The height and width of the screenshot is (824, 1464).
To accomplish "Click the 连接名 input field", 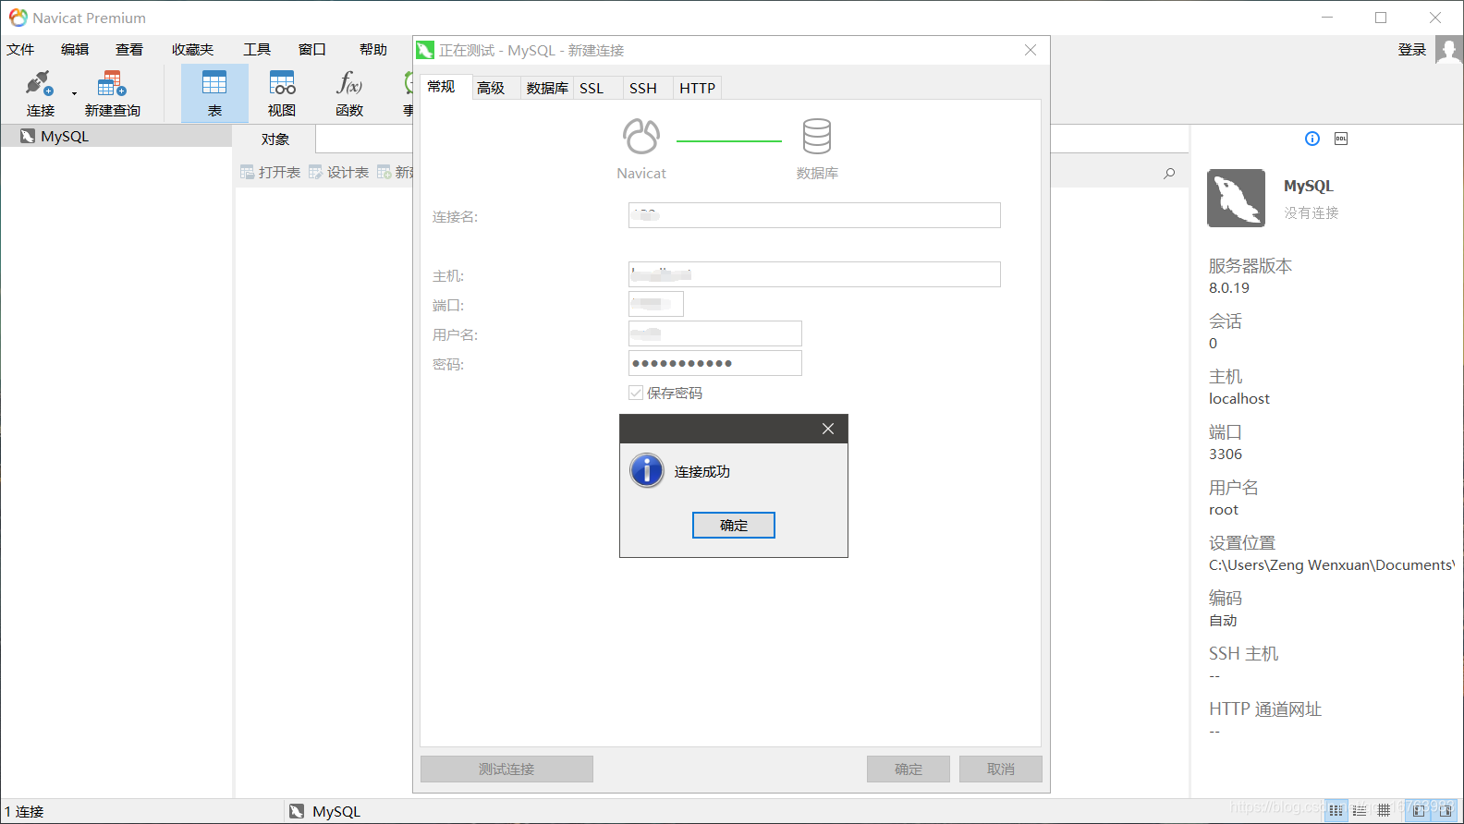I will point(814,215).
